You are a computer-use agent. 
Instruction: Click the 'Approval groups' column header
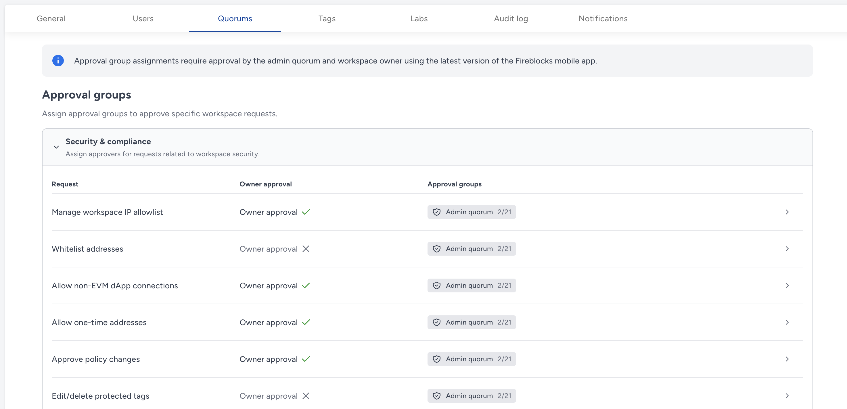[455, 184]
